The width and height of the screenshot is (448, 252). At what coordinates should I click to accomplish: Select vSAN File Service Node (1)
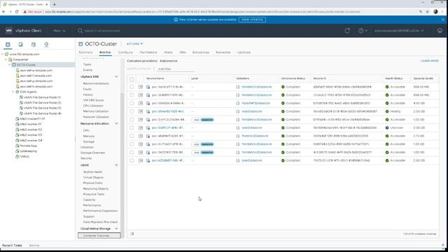[x=42, y=97]
